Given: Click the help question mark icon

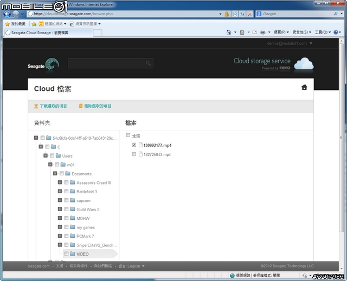Looking at the screenshot, I should click(x=336, y=32).
